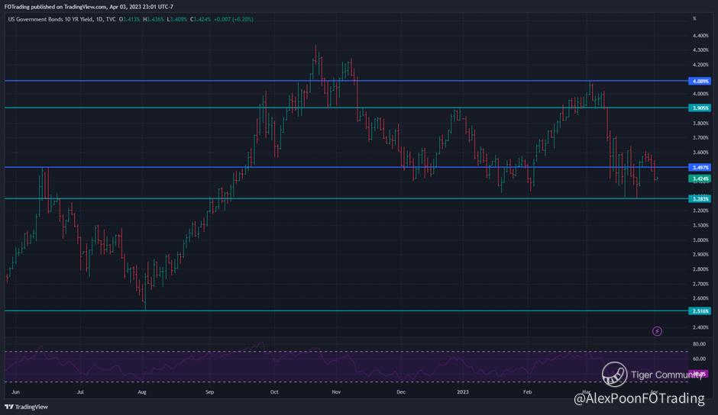
Task: Click the 2023 label on time axis
Action: 463,392
